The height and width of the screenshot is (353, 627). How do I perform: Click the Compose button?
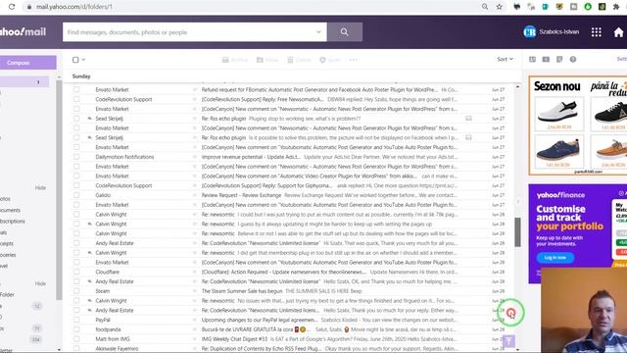coord(28,63)
